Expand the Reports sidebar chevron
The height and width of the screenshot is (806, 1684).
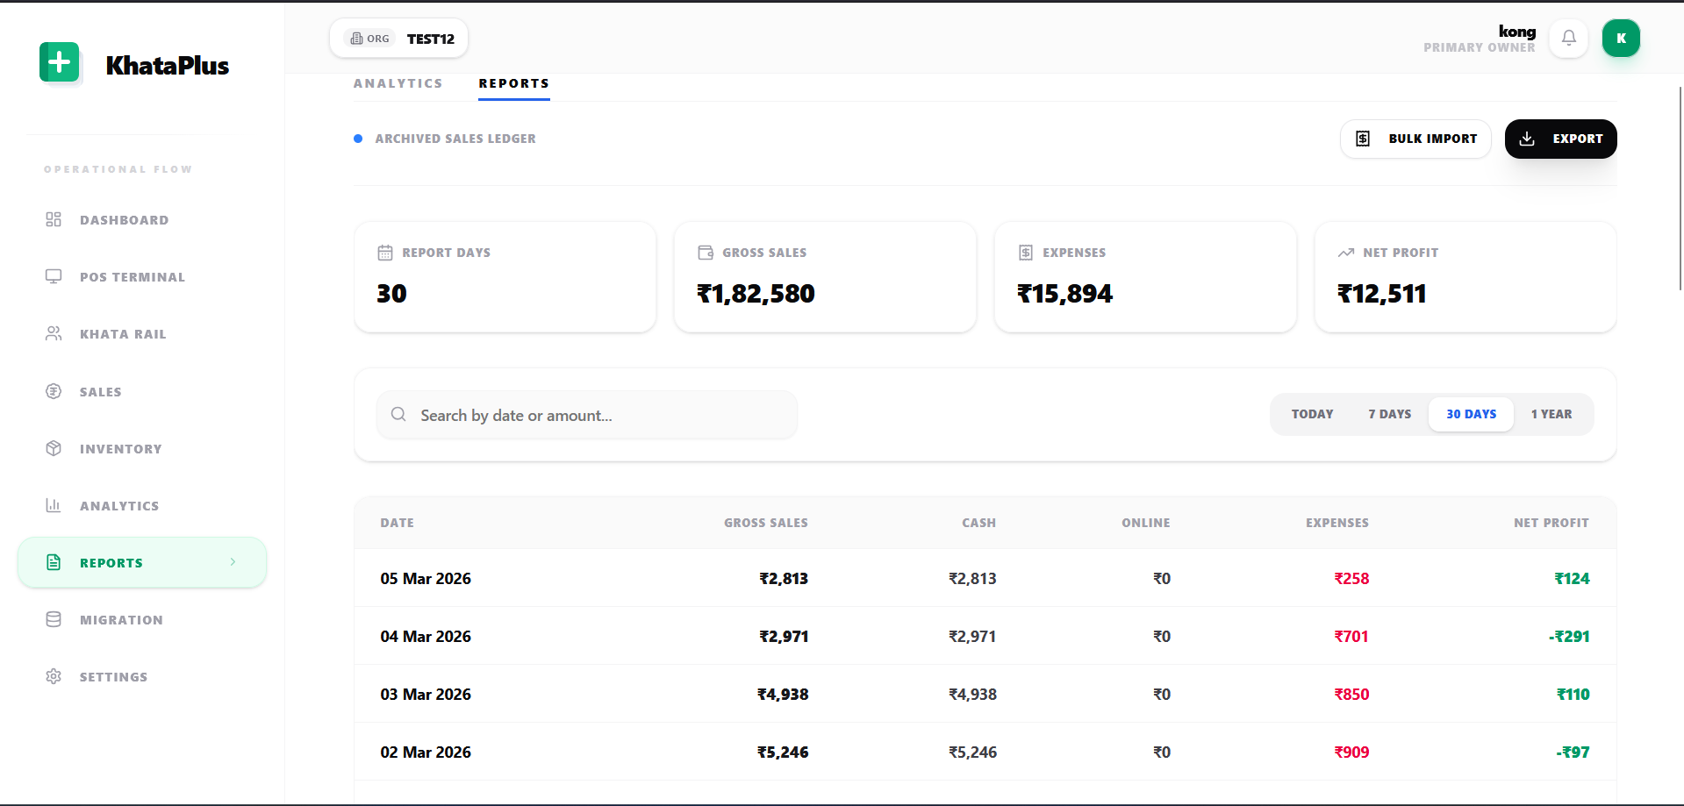click(x=233, y=562)
